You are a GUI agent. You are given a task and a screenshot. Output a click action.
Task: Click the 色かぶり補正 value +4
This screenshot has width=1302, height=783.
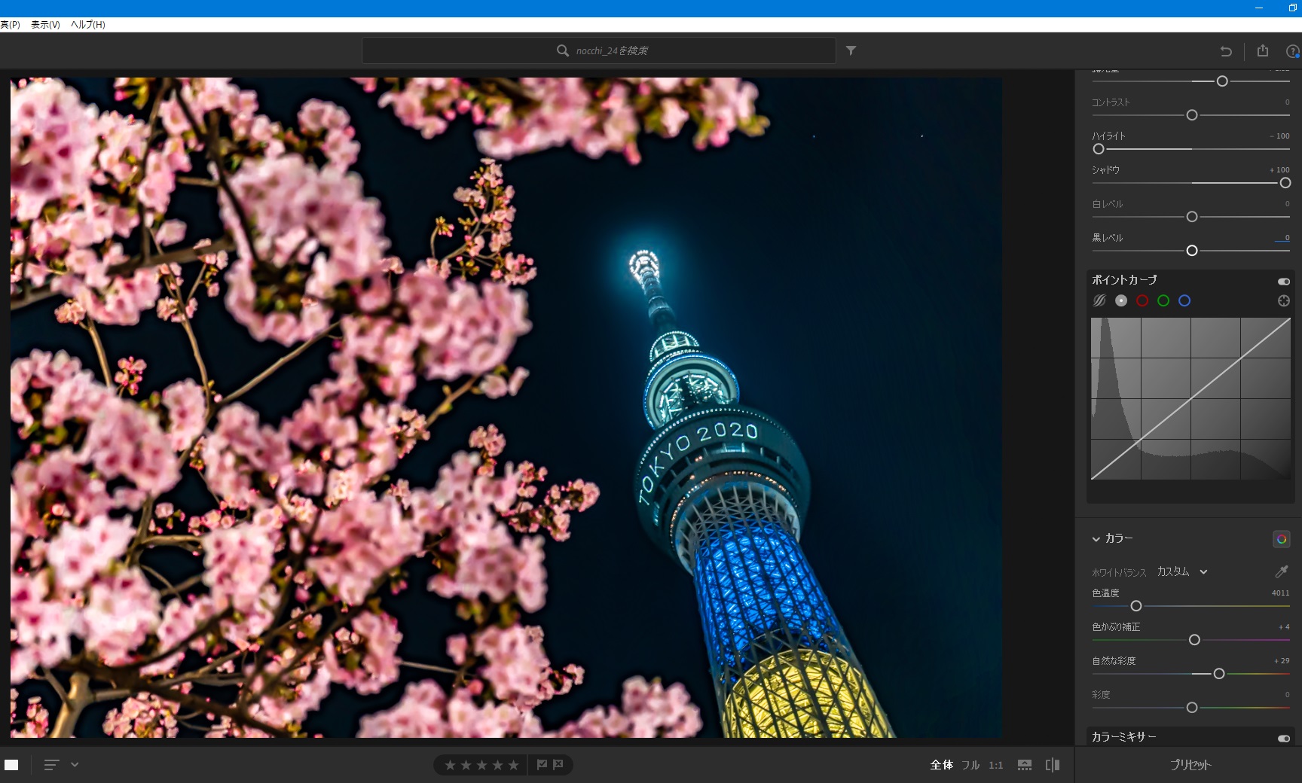tap(1284, 627)
